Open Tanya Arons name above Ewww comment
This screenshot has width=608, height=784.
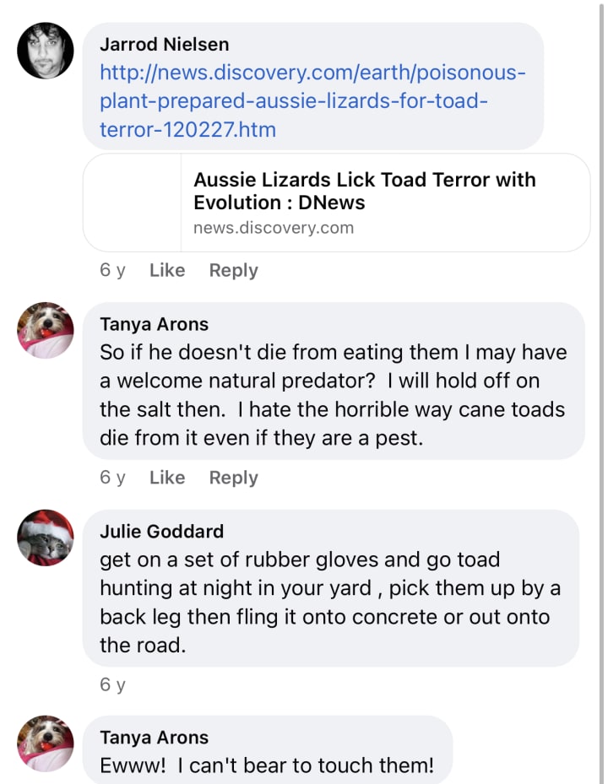pyautogui.click(x=155, y=738)
